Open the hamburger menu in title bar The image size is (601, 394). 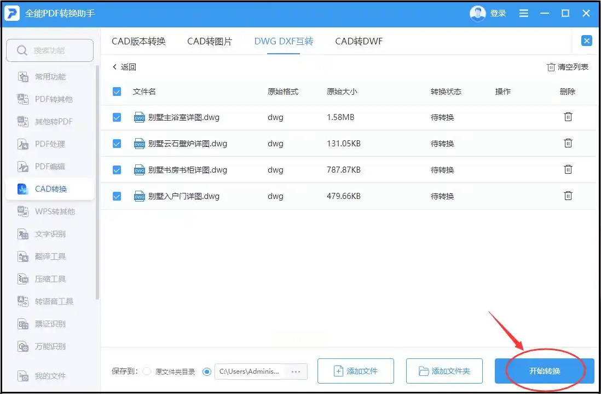click(x=524, y=13)
